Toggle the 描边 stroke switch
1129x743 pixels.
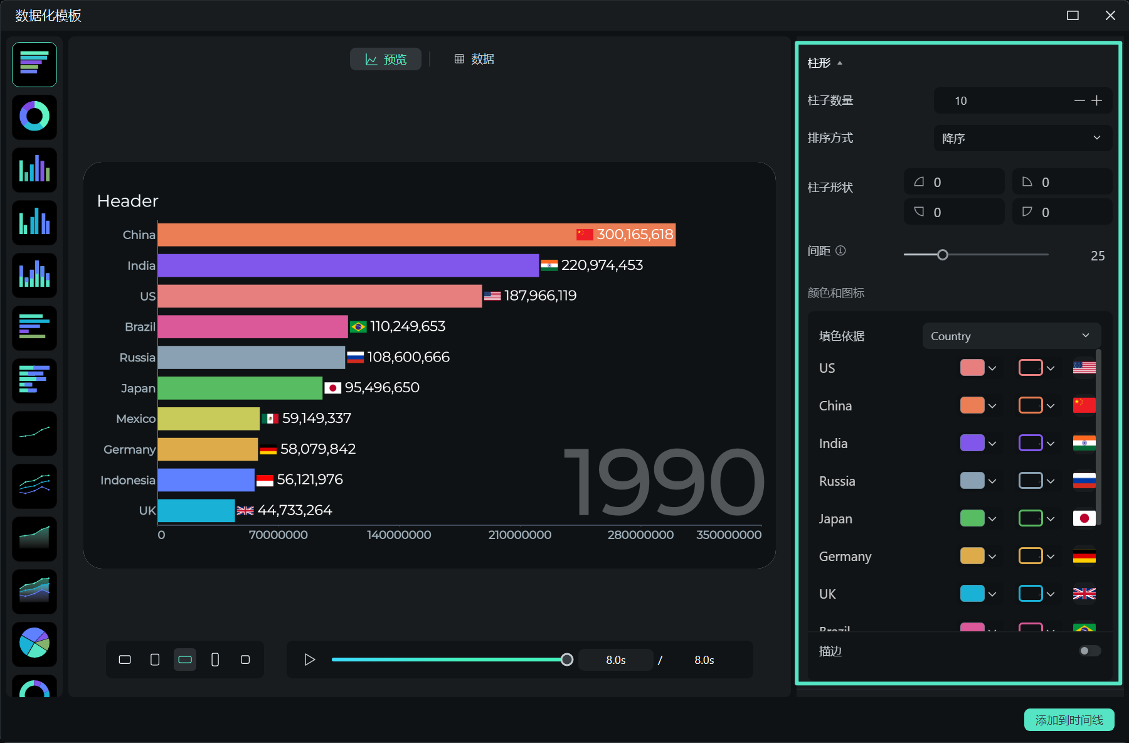click(x=1089, y=651)
